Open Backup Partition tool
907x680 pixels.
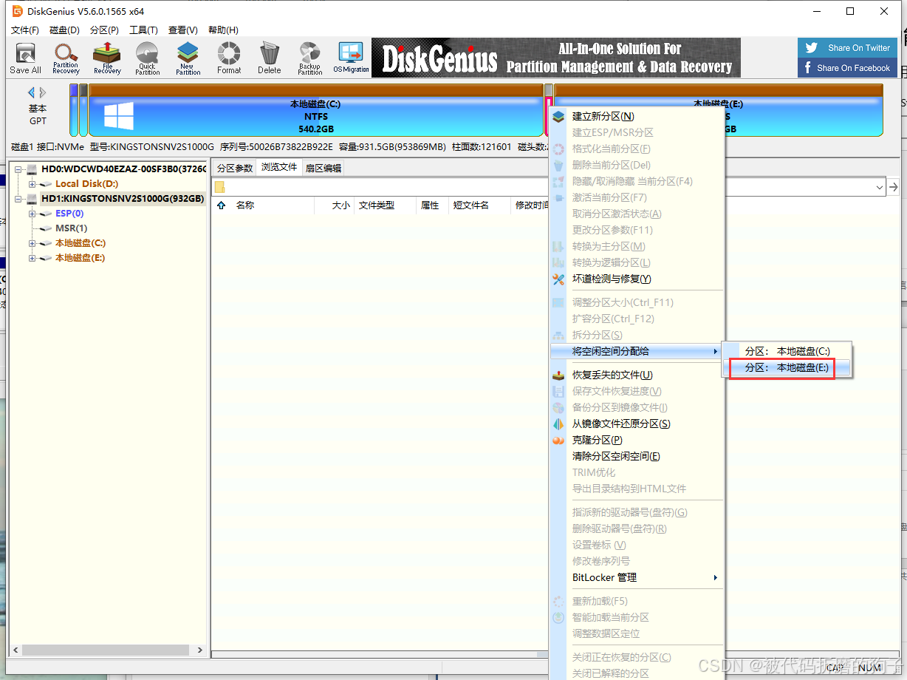pos(310,58)
